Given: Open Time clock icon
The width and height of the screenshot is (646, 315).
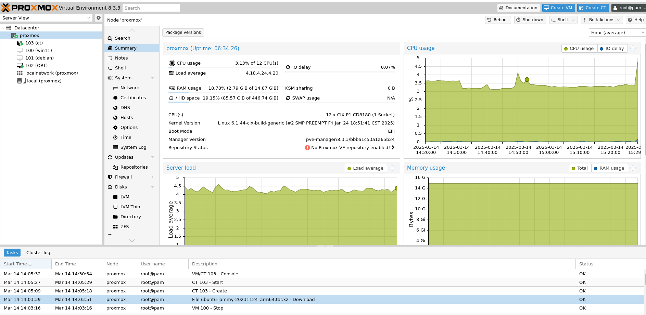Looking at the screenshot, I should (115, 137).
